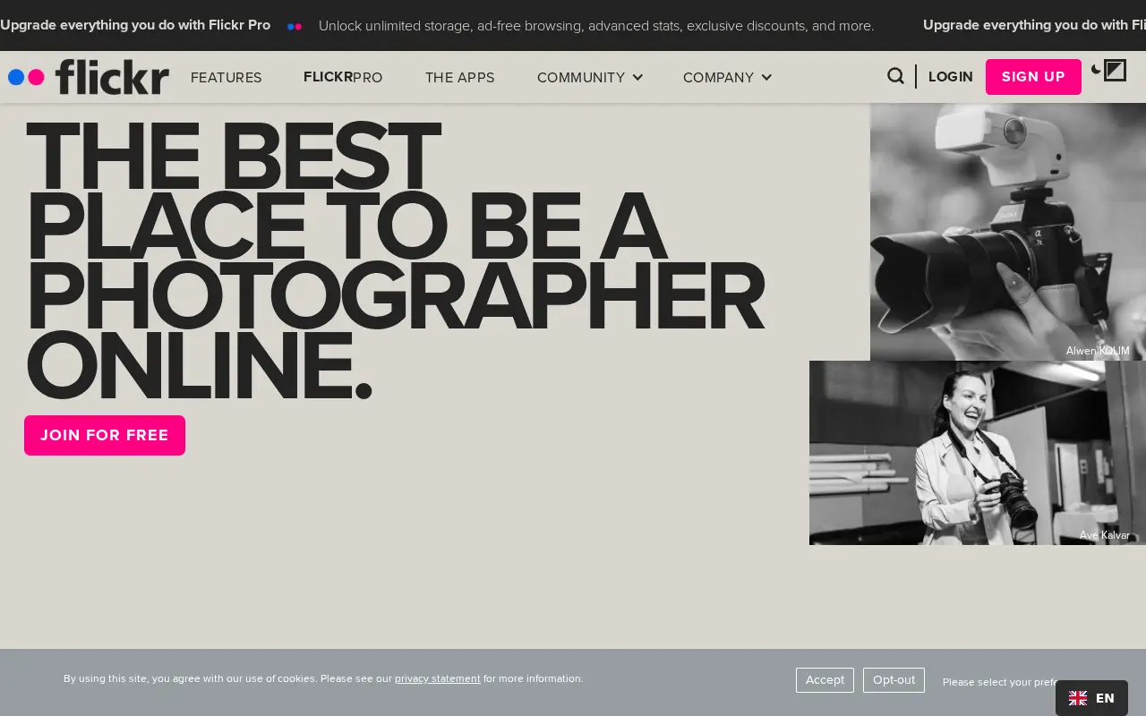Select the Company menu label
The image size is (1146, 716).
pyautogui.click(x=718, y=78)
